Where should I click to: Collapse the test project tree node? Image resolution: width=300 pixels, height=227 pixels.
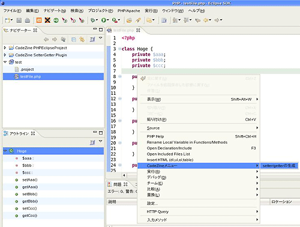point(5,62)
